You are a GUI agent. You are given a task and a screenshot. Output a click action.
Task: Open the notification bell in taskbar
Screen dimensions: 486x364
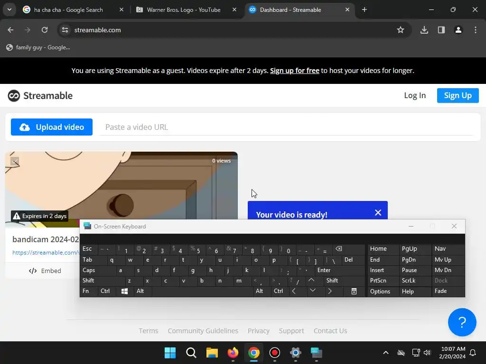click(x=473, y=353)
